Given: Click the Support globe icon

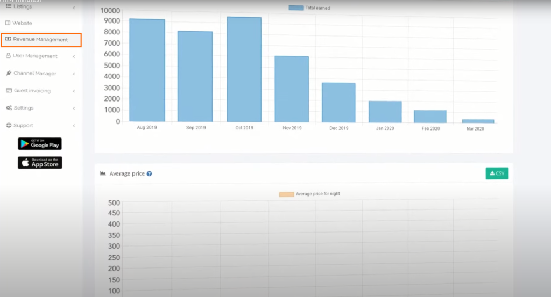Looking at the screenshot, I should pos(9,125).
